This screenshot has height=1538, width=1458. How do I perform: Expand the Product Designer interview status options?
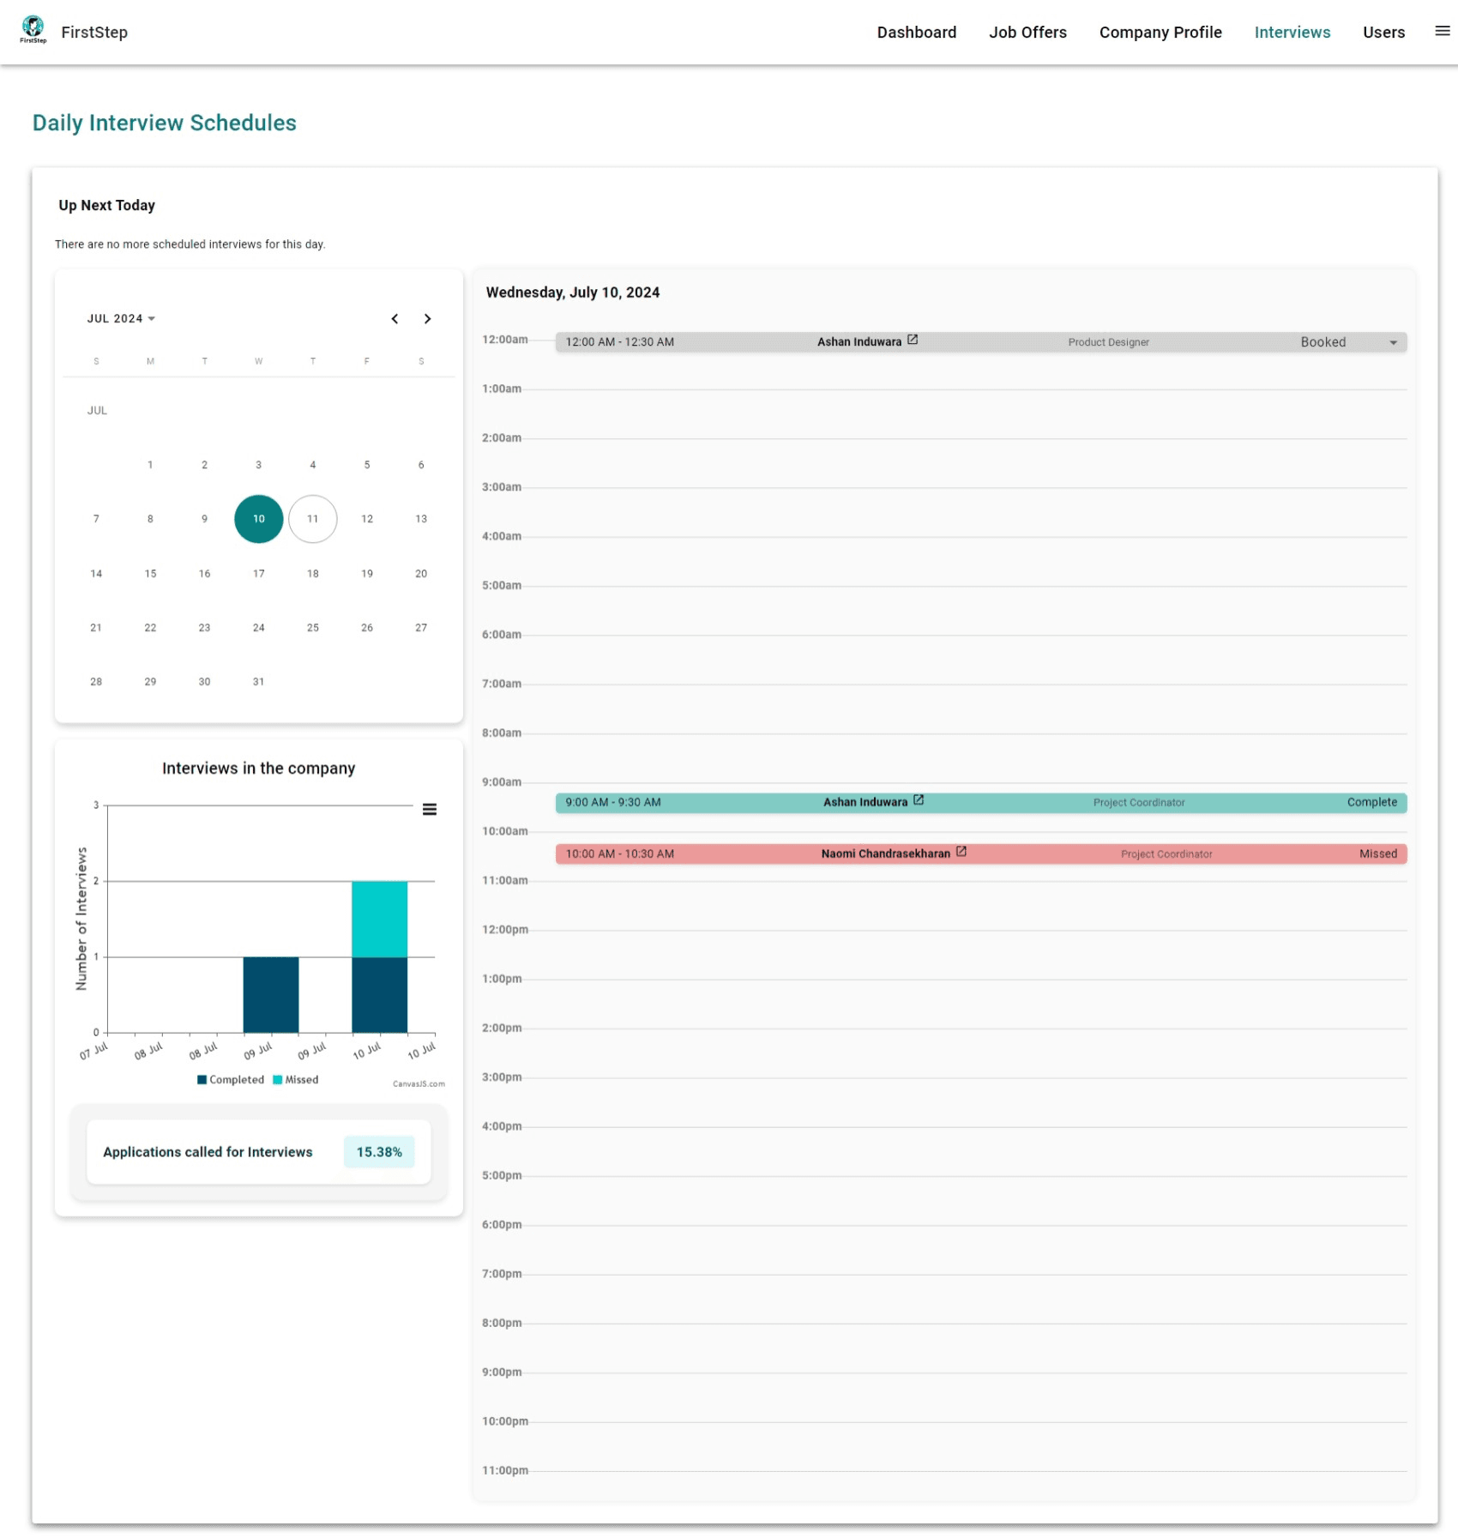(1393, 341)
